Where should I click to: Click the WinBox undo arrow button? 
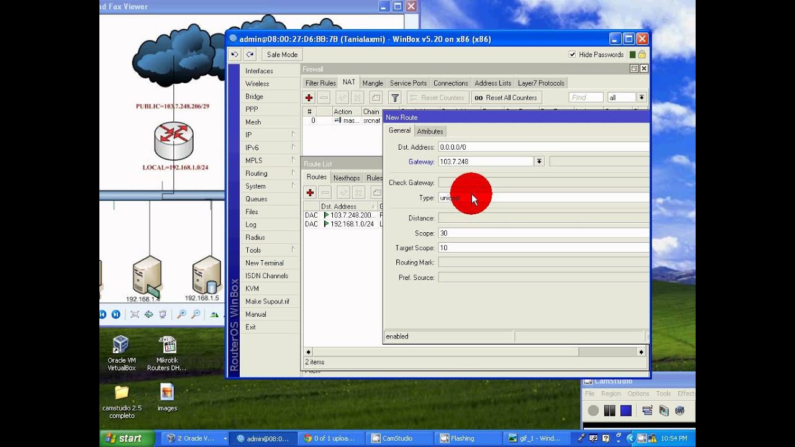[x=235, y=55]
